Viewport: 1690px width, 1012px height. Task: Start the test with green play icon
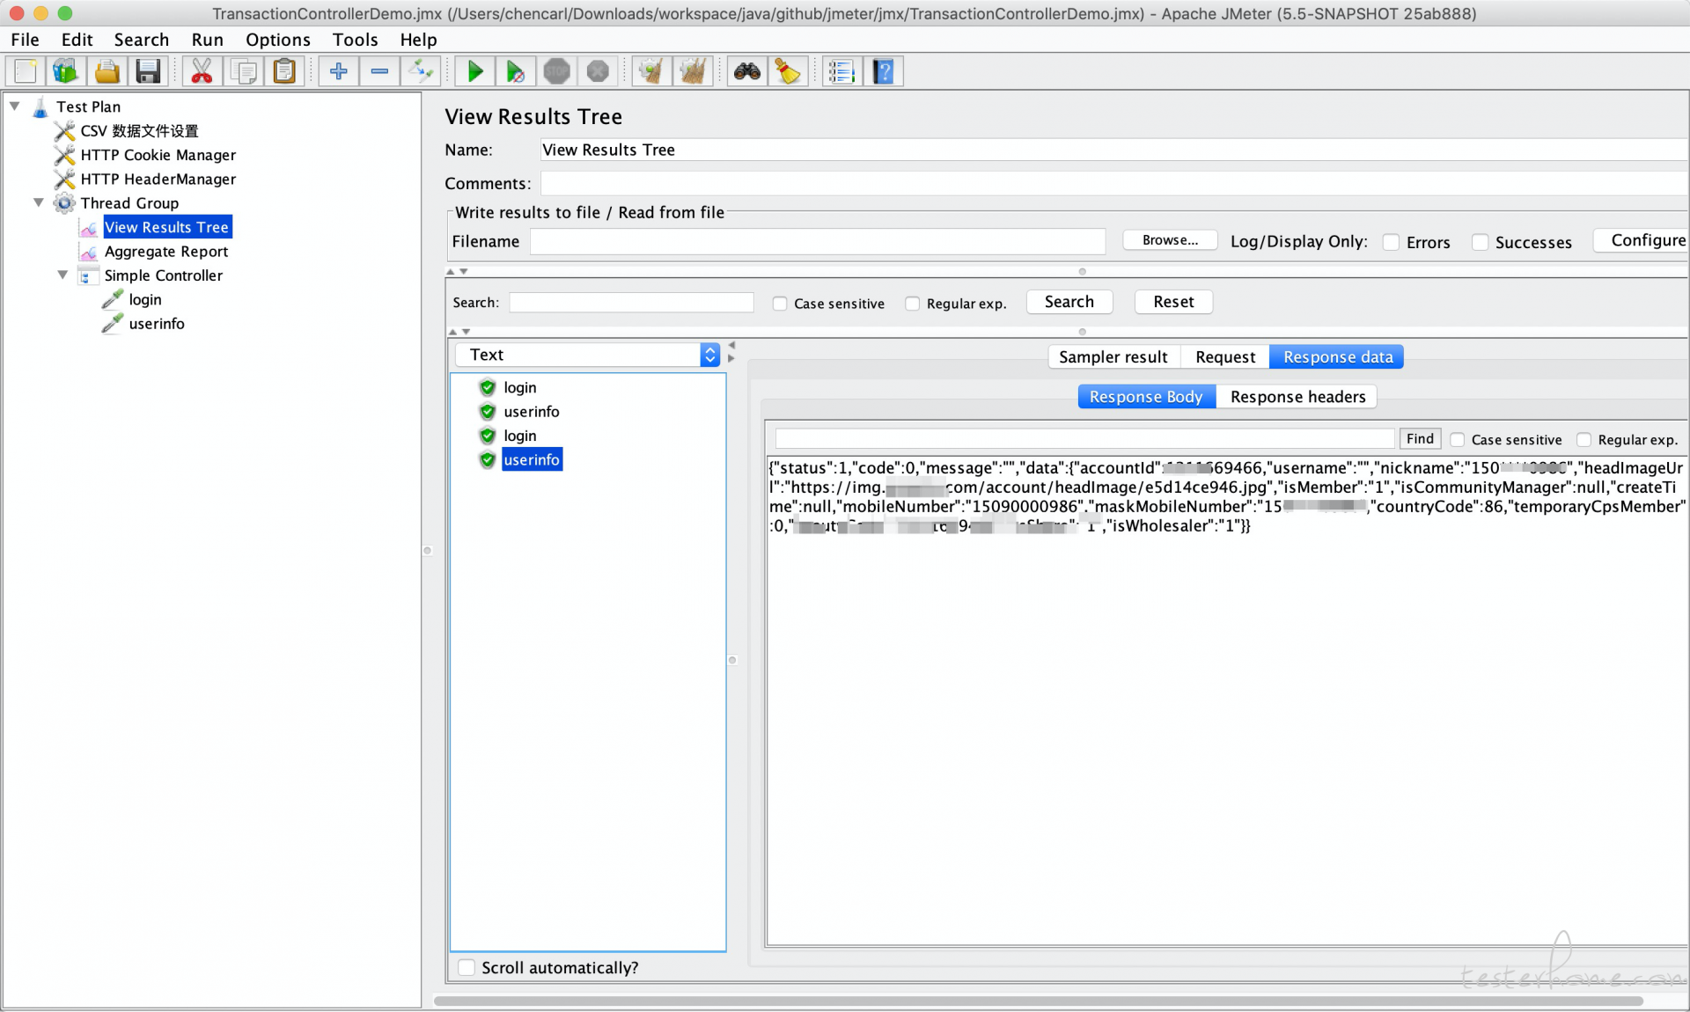pos(474,71)
